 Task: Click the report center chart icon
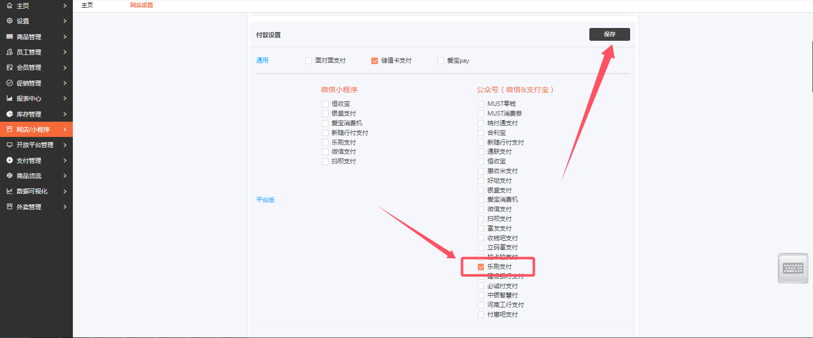pyautogui.click(x=9, y=98)
